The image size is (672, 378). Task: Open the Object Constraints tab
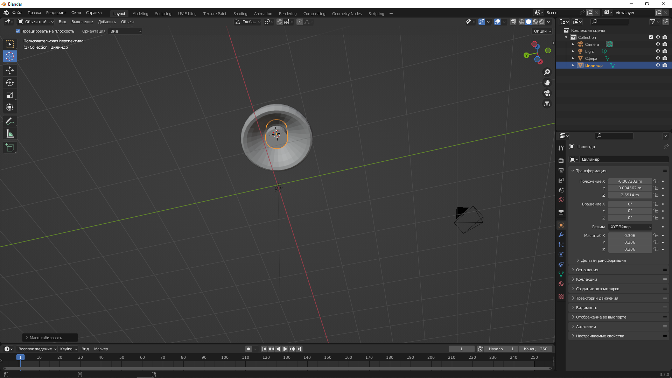[561, 264]
